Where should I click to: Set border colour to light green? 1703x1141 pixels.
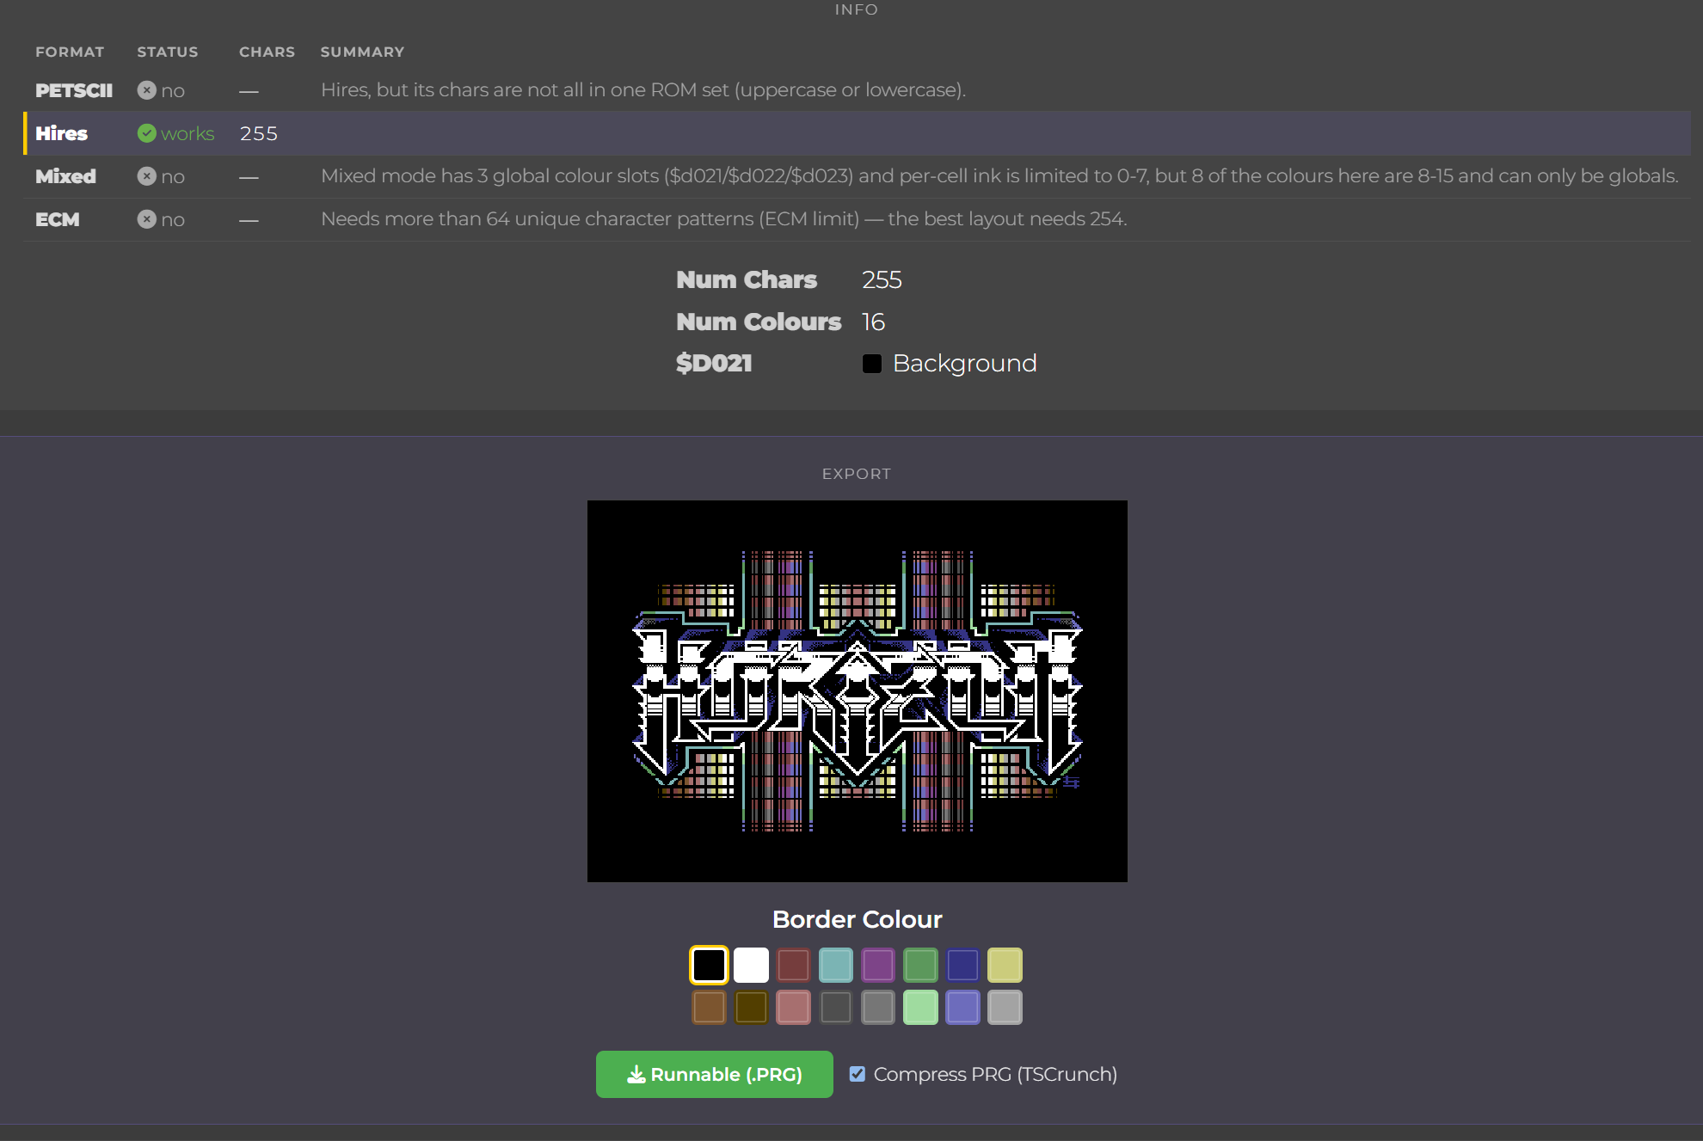920,1007
